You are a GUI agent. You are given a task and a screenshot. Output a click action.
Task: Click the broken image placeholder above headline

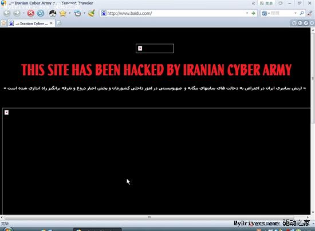click(155, 49)
